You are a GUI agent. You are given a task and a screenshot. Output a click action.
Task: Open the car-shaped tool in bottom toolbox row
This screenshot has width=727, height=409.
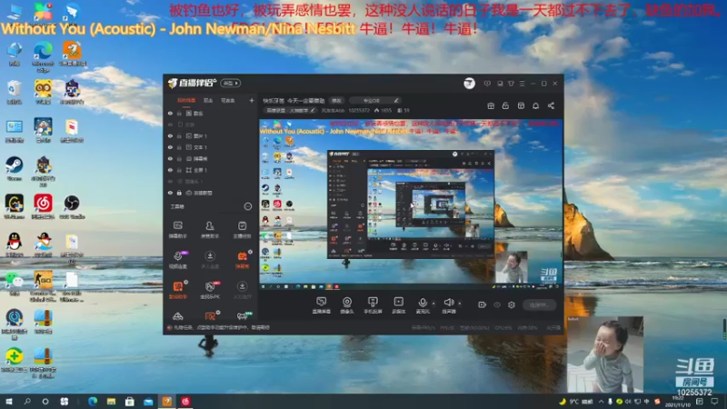[x=177, y=316]
